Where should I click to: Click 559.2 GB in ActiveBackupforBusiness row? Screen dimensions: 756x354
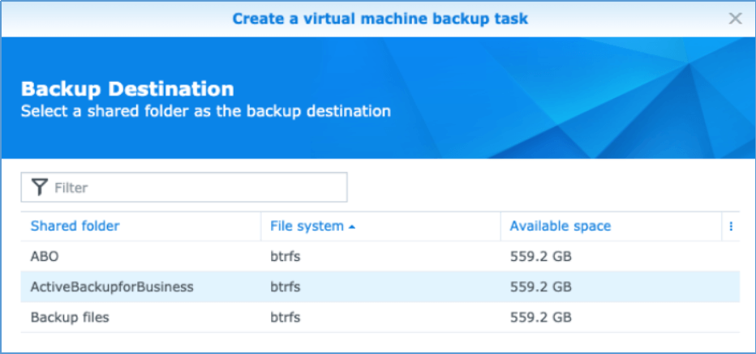(x=541, y=287)
